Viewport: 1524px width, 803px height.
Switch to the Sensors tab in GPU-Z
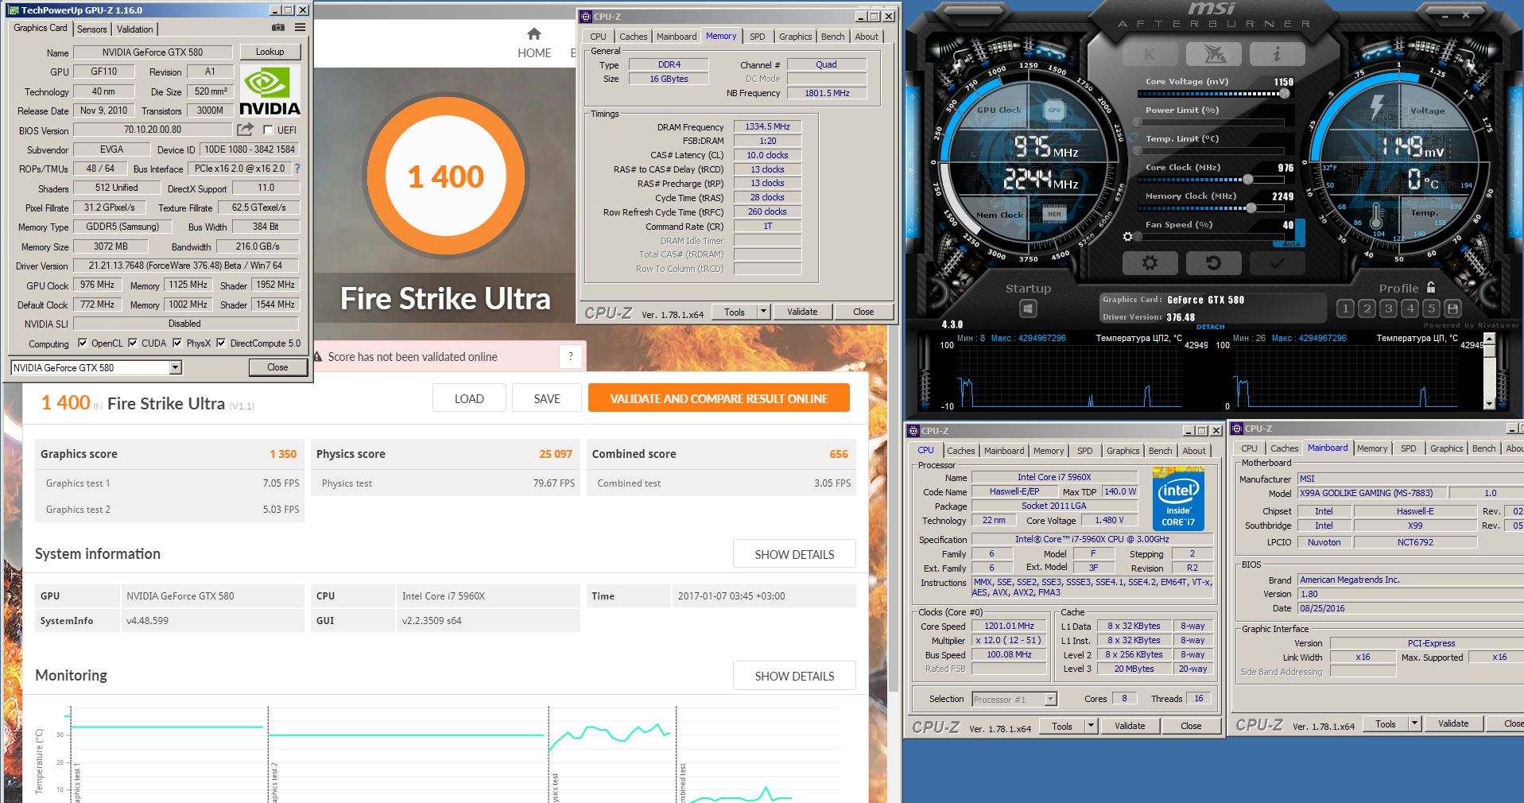click(92, 29)
